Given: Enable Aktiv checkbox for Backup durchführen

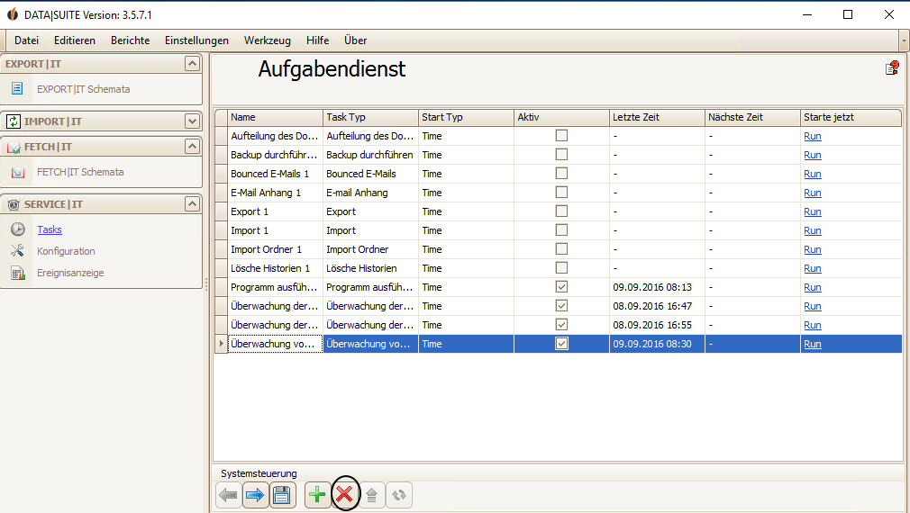Looking at the screenshot, I should tap(561, 155).
